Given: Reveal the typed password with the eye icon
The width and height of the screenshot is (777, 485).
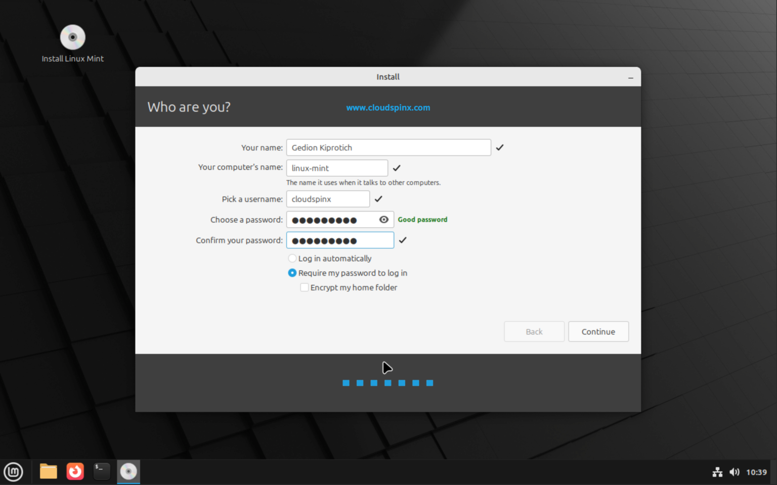Looking at the screenshot, I should 384,219.
